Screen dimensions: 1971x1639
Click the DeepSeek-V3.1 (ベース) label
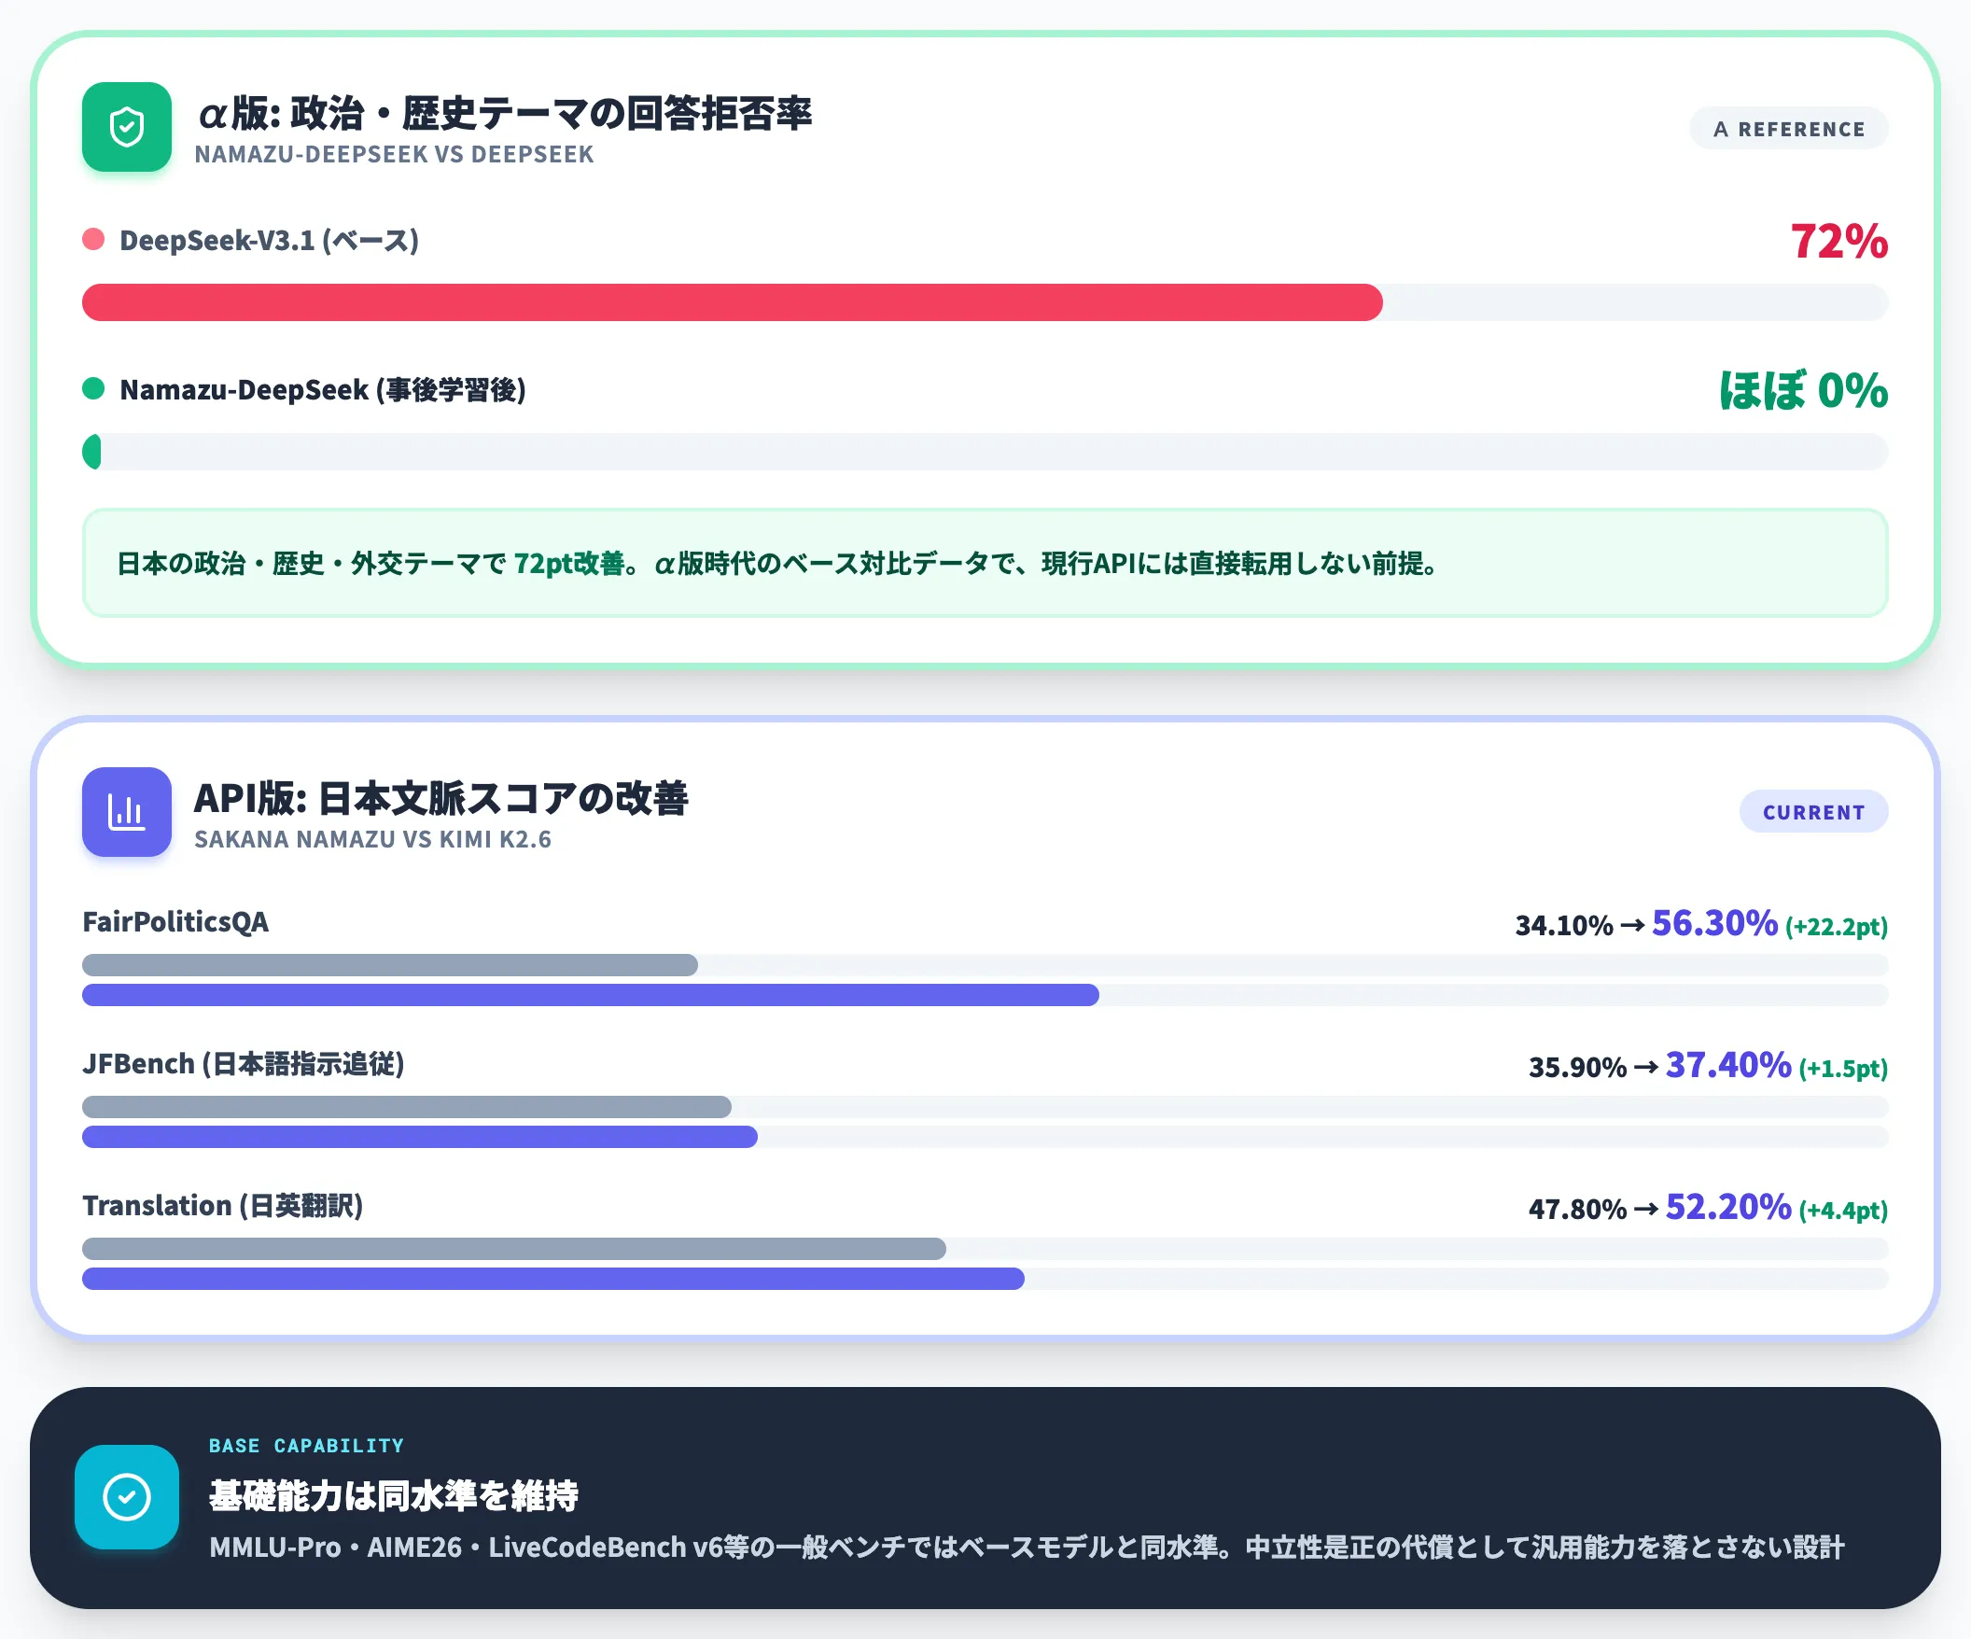[x=270, y=240]
